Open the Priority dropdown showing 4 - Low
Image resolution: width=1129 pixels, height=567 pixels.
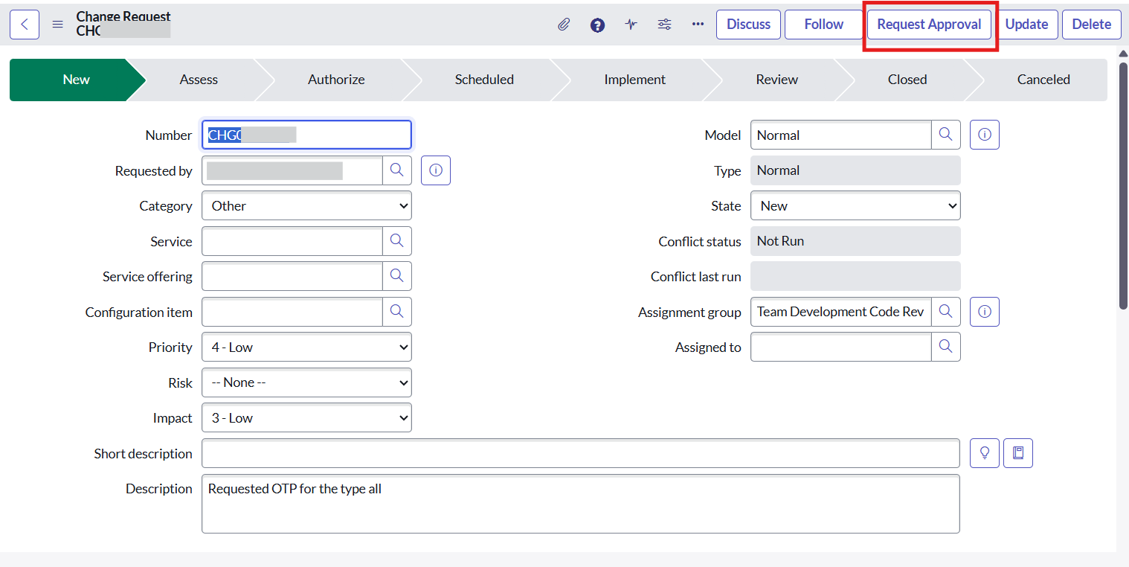(306, 347)
